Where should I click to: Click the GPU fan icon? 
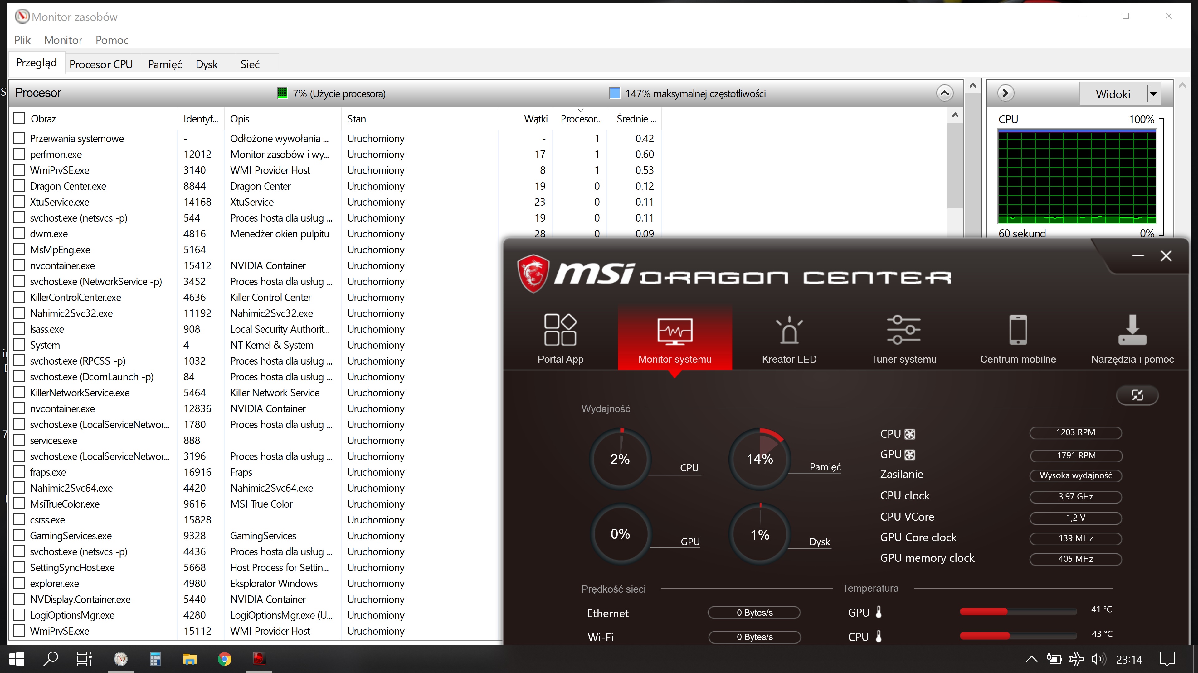point(910,455)
